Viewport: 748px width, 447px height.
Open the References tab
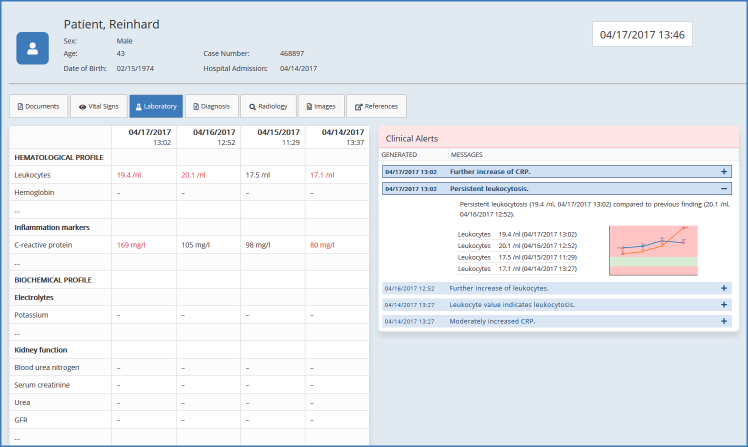pyautogui.click(x=376, y=106)
